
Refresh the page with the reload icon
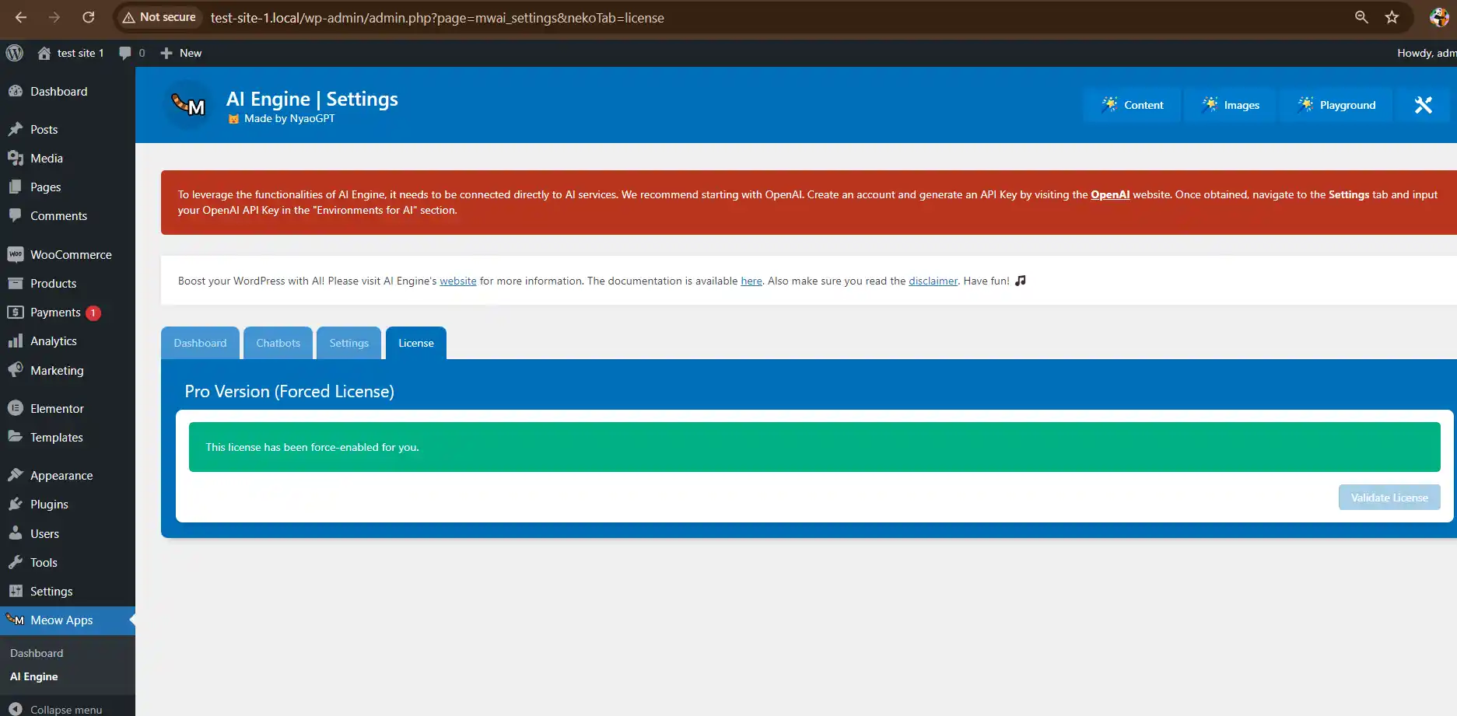[x=88, y=16]
